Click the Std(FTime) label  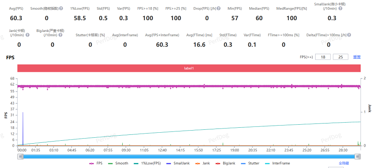click(x=228, y=35)
